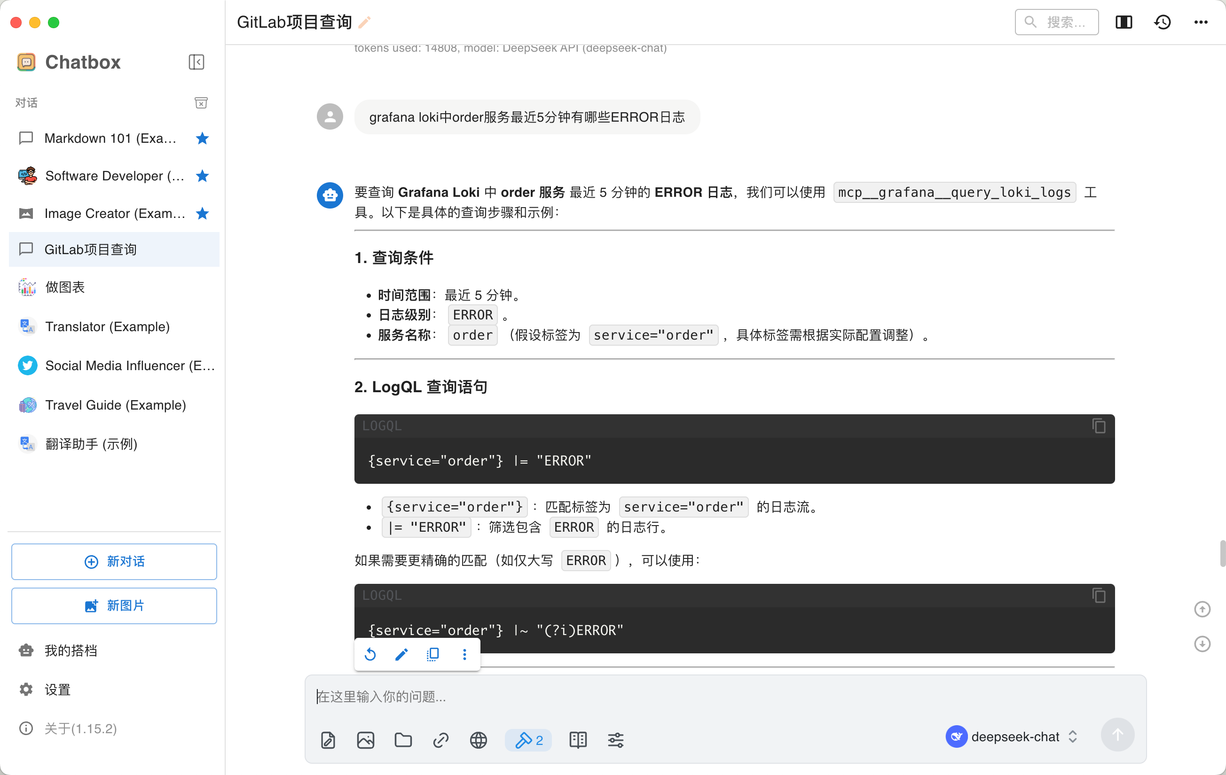The width and height of the screenshot is (1226, 775).
Task: Attach an image in the input toolbar
Action: (366, 740)
